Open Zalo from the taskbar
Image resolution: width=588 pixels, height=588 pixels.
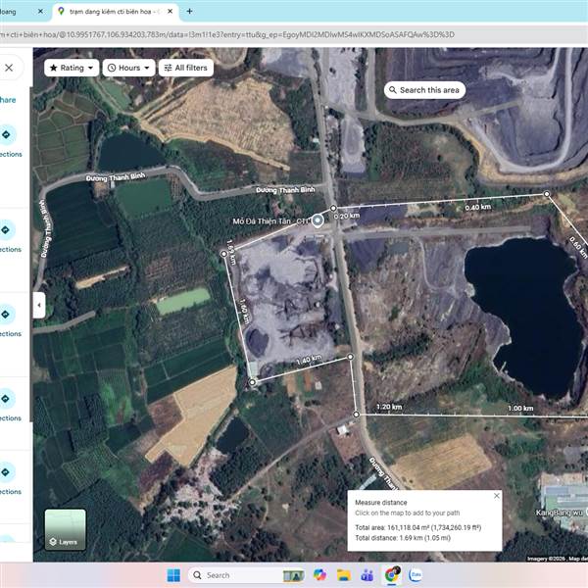pyautogui.click(x=416, y=575)
